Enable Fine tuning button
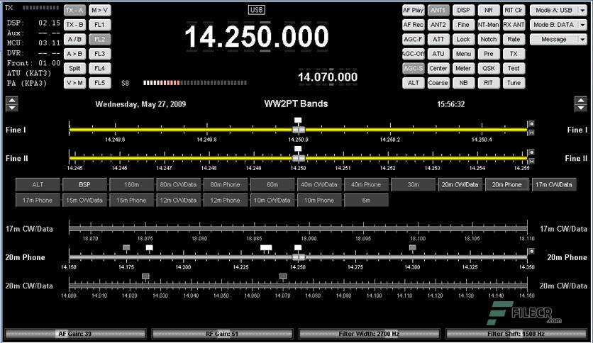The image size is (593, 343). (463, 25)
